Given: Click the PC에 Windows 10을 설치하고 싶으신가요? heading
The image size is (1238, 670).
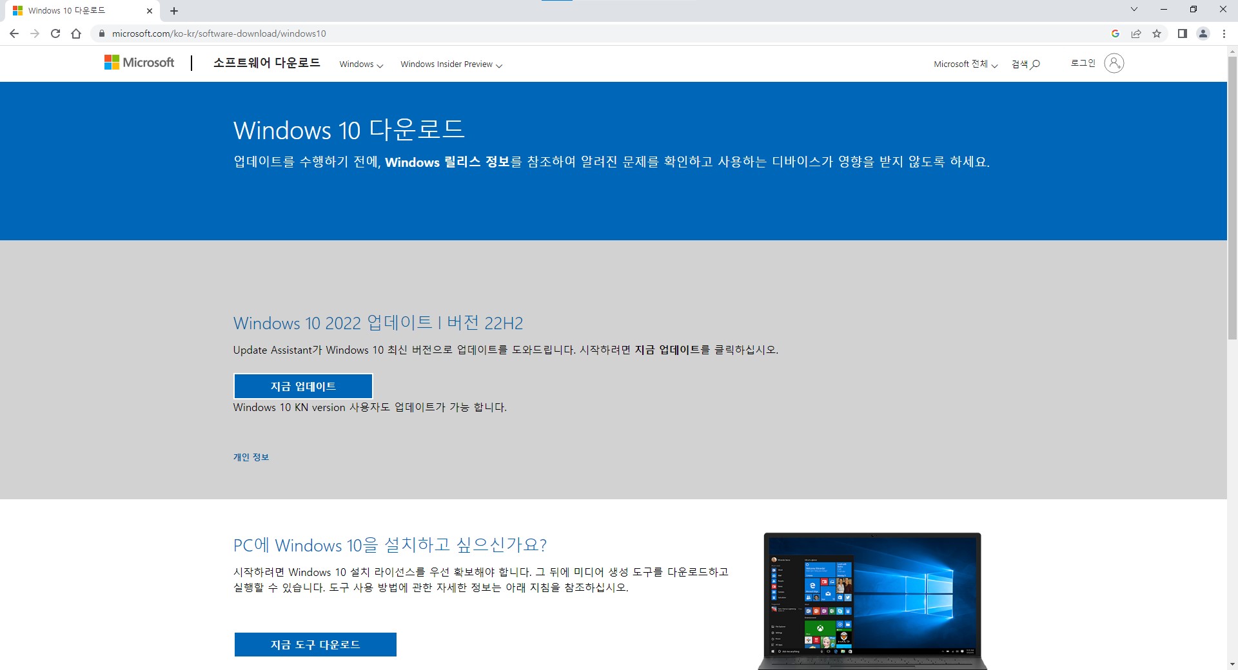Looking at the screenshot, I should [390, 545].
